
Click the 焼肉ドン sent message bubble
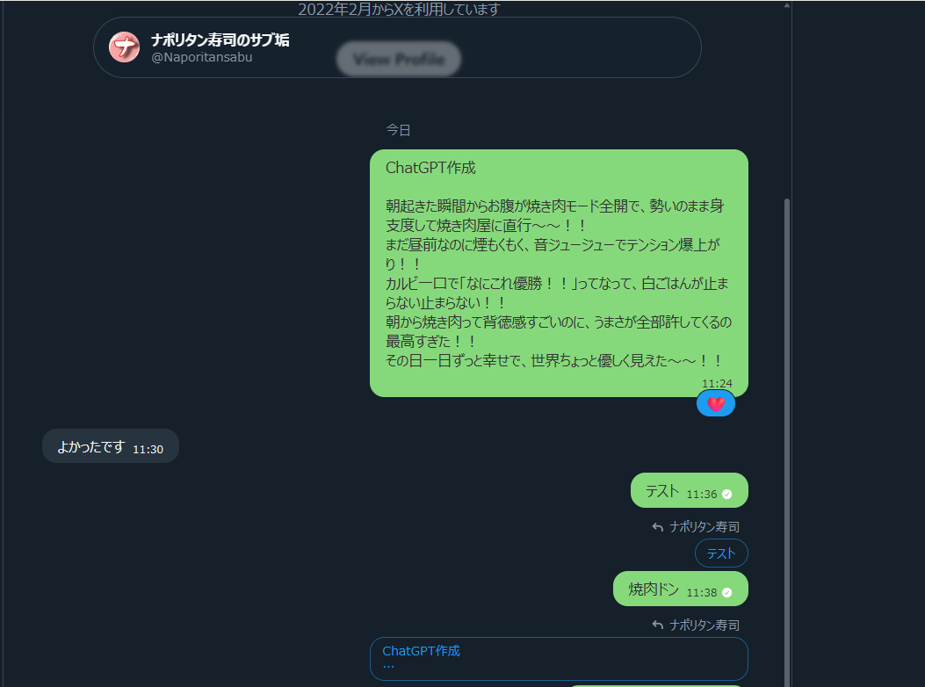pos(681,589)
